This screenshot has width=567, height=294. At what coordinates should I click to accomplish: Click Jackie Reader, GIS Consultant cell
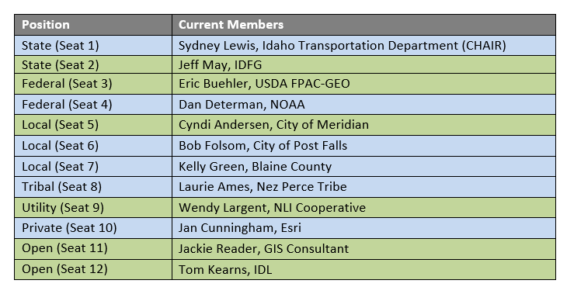point(364,249)
